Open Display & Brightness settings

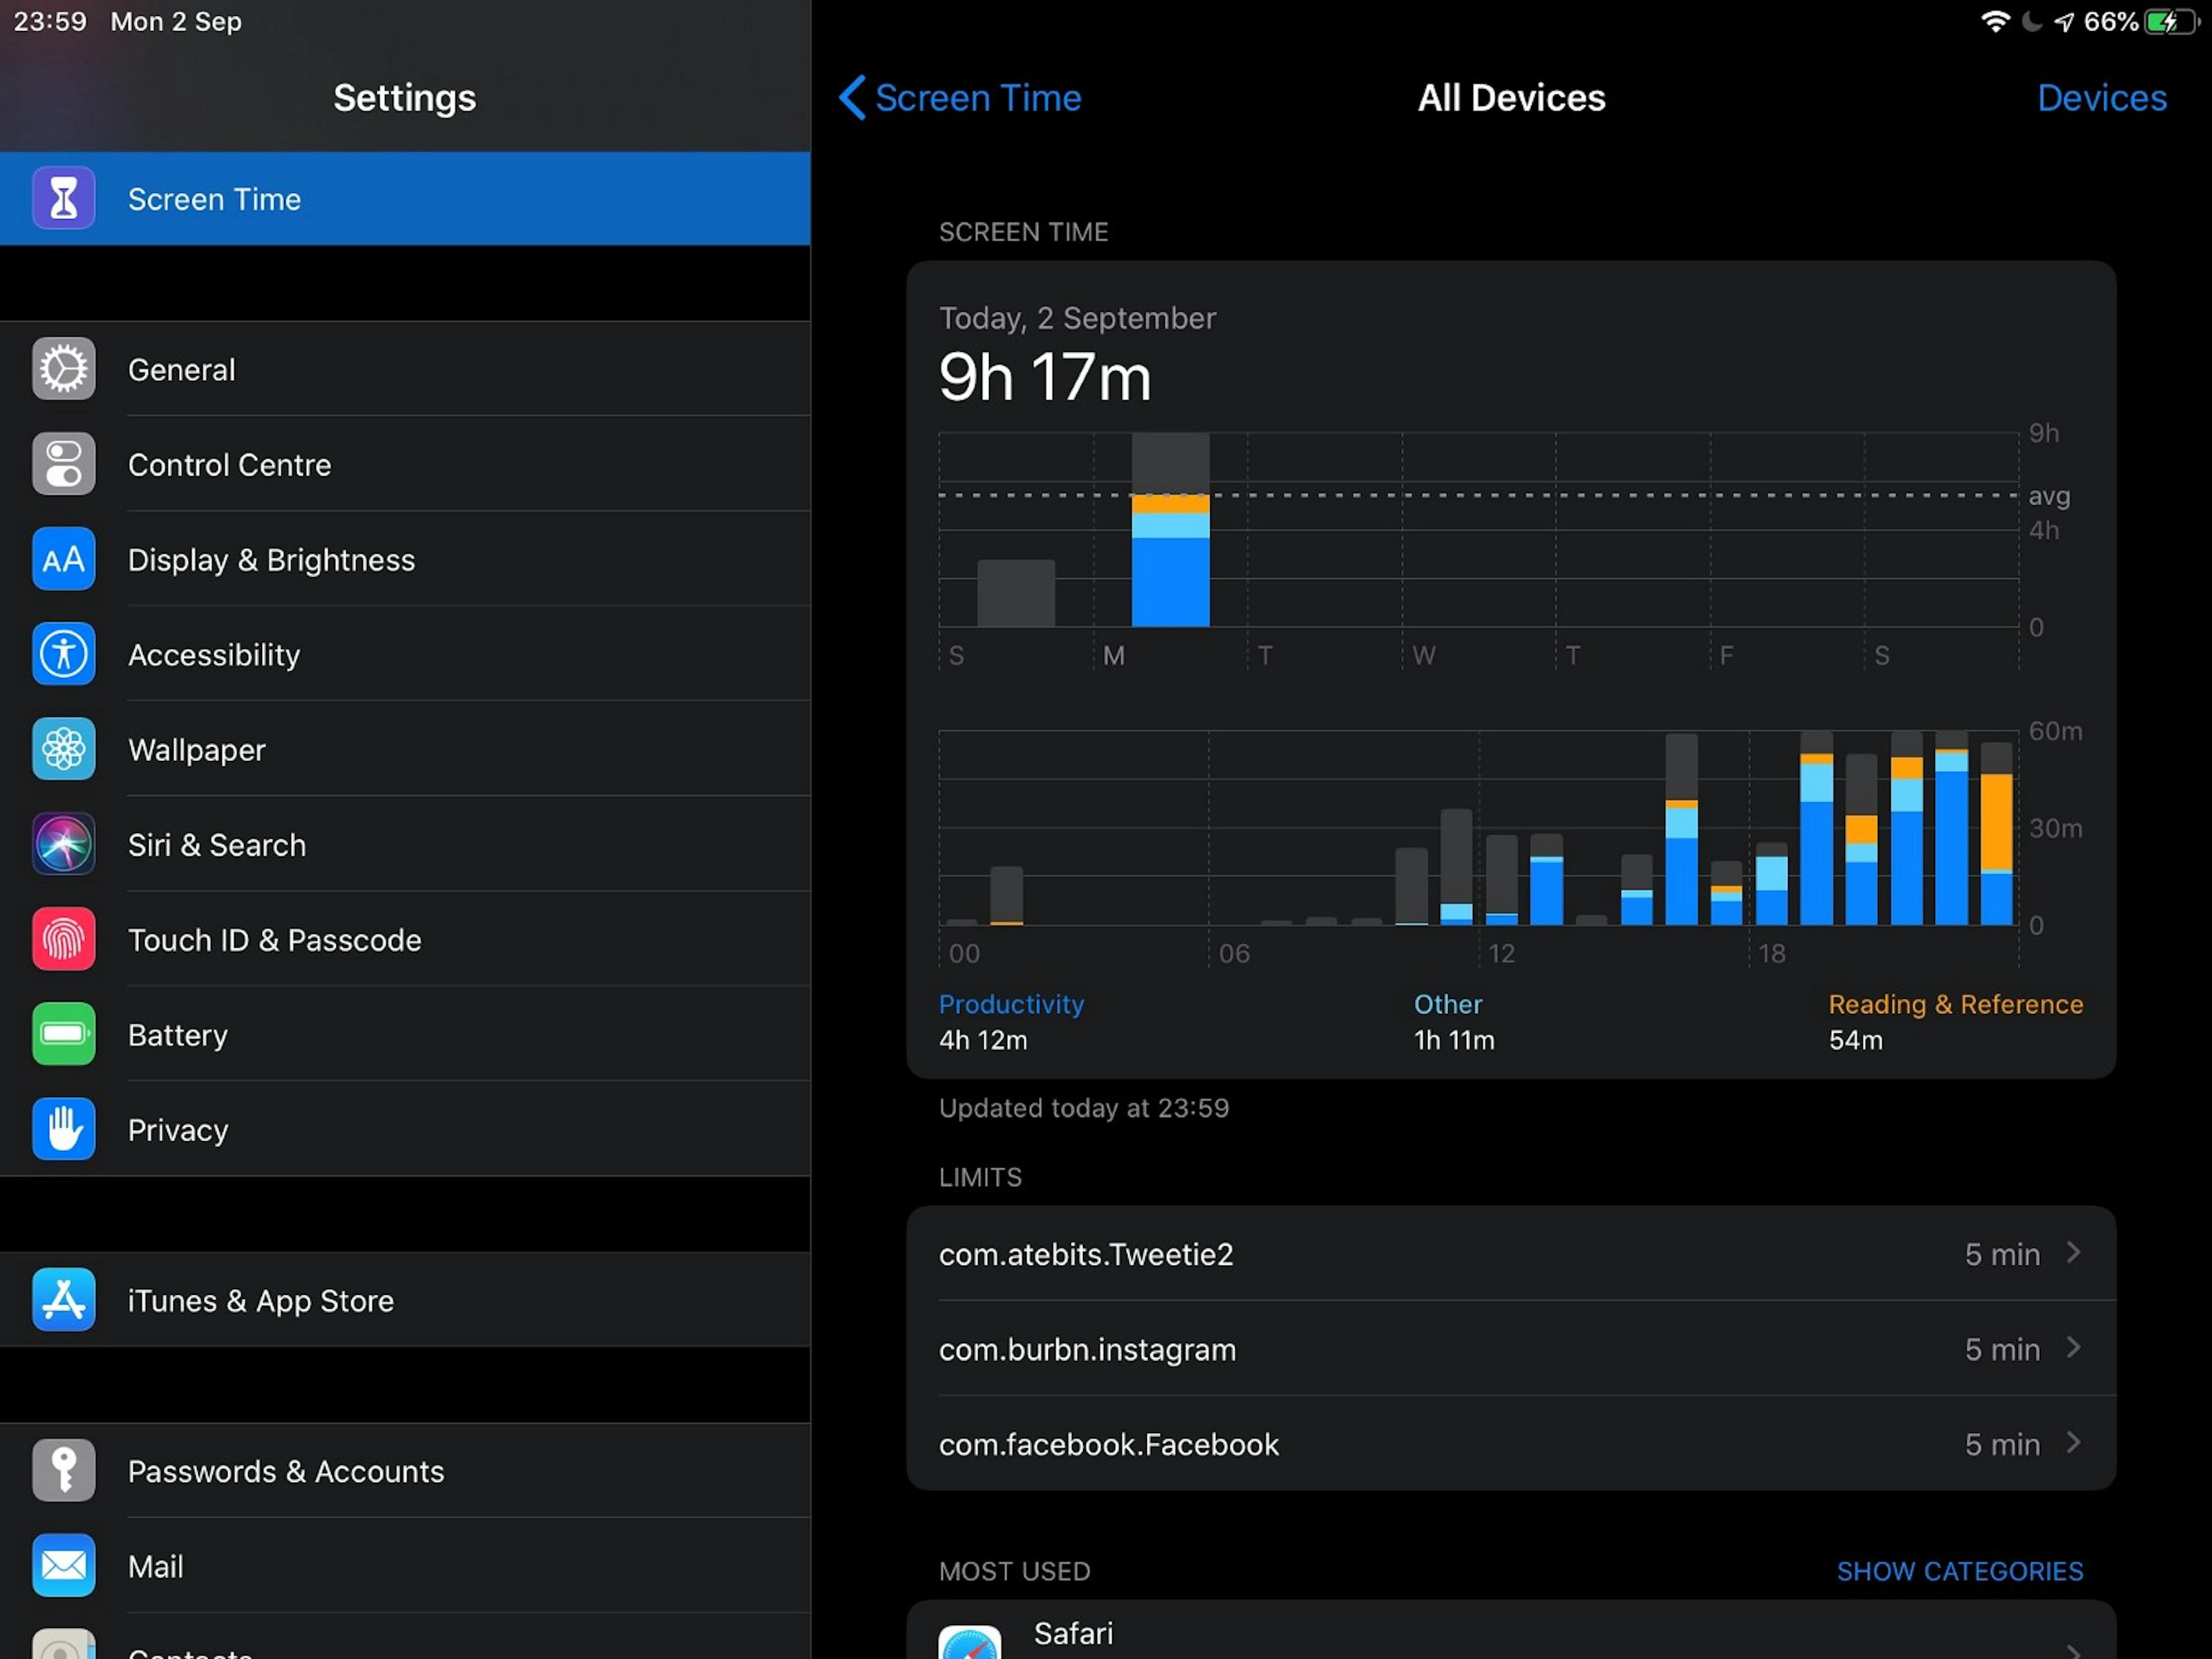coord(405,559)
